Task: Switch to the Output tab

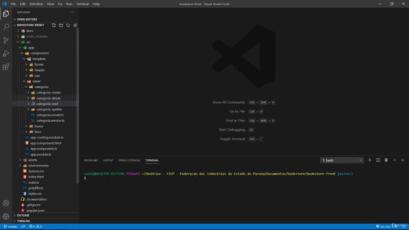Action: pos(108,160)
